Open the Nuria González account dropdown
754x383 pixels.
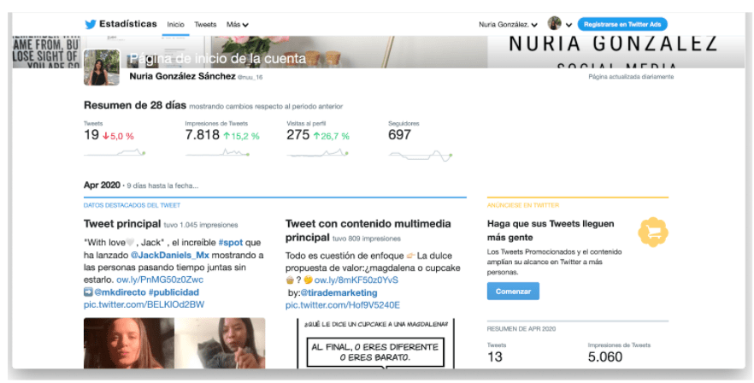click(x=508, y=25)
